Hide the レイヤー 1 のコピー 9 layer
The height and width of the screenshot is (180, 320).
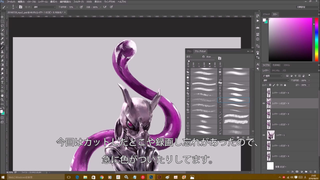coord(263,103)
